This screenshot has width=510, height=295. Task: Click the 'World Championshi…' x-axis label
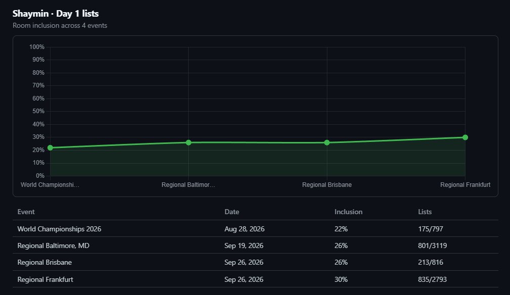[x=50, y=185]
